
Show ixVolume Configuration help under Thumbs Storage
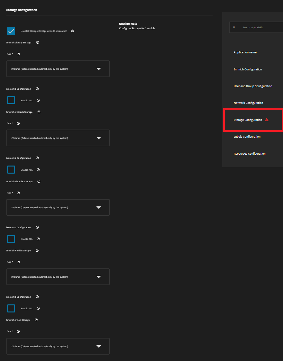(x=37, y=228)
